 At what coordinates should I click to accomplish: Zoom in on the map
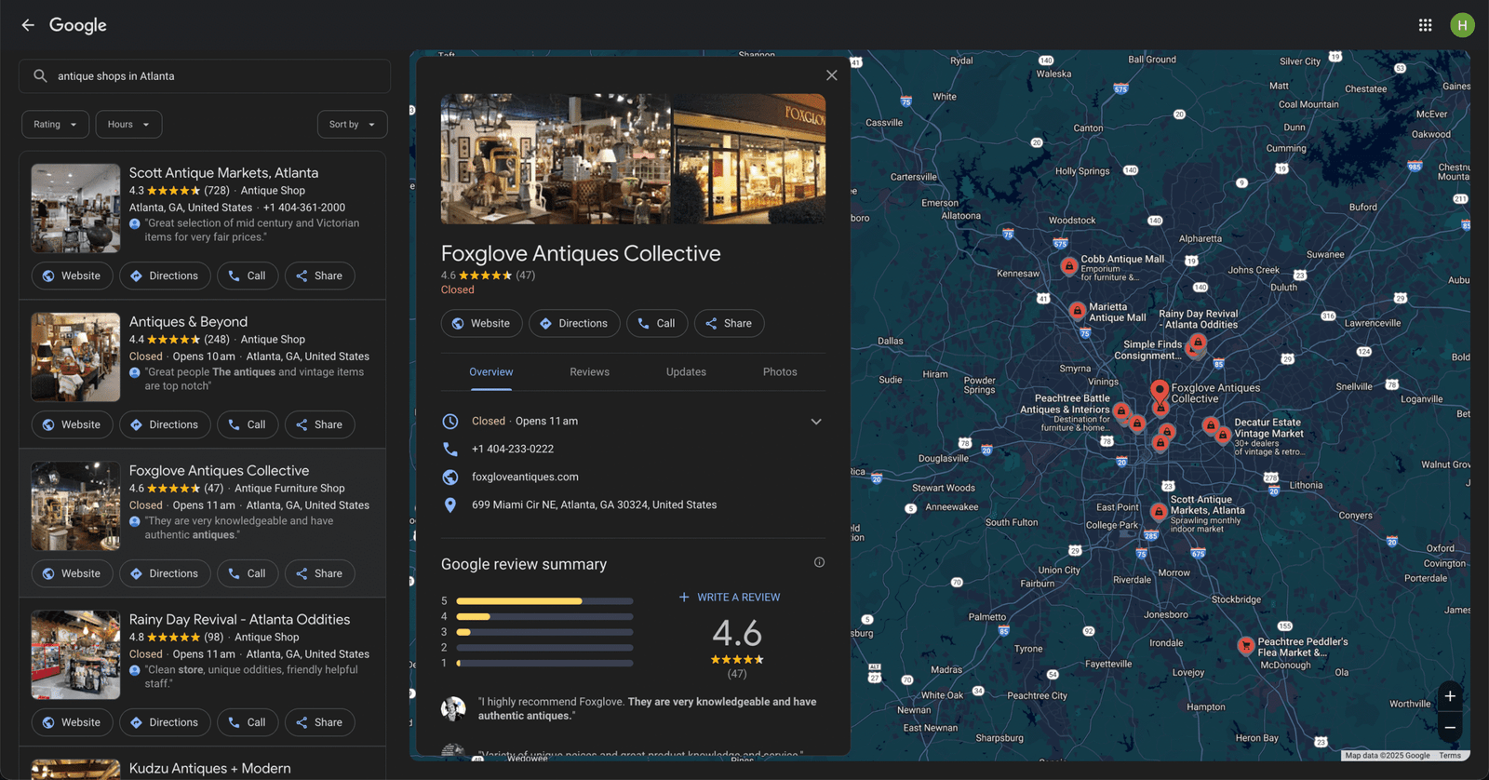pyautogui.click(x=1450, y=696)
